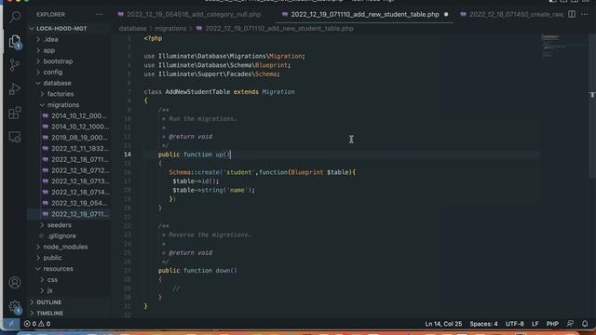The width and height of the screenshot is (596, 335).
Task: Expand the bootstrap folder
Action: point(58,61)
